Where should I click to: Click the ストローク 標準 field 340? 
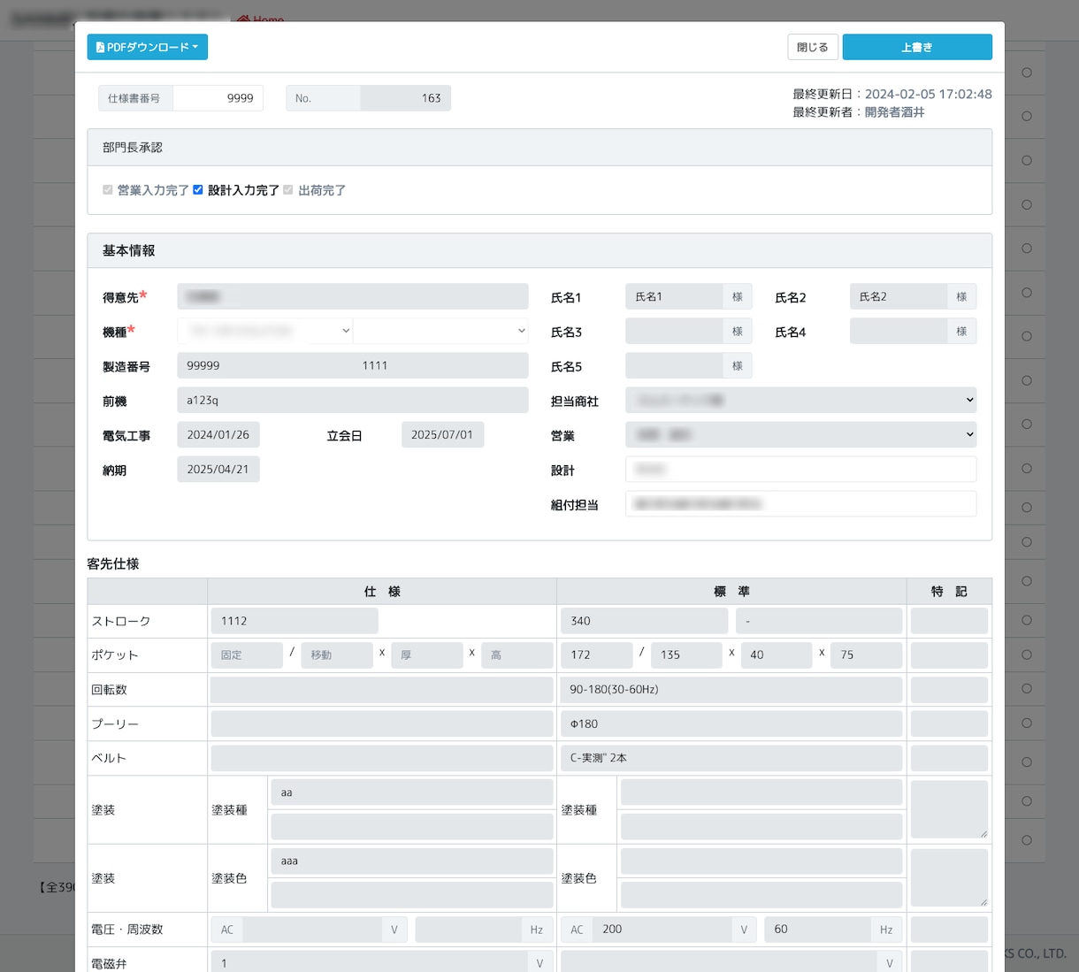(644, 621)
